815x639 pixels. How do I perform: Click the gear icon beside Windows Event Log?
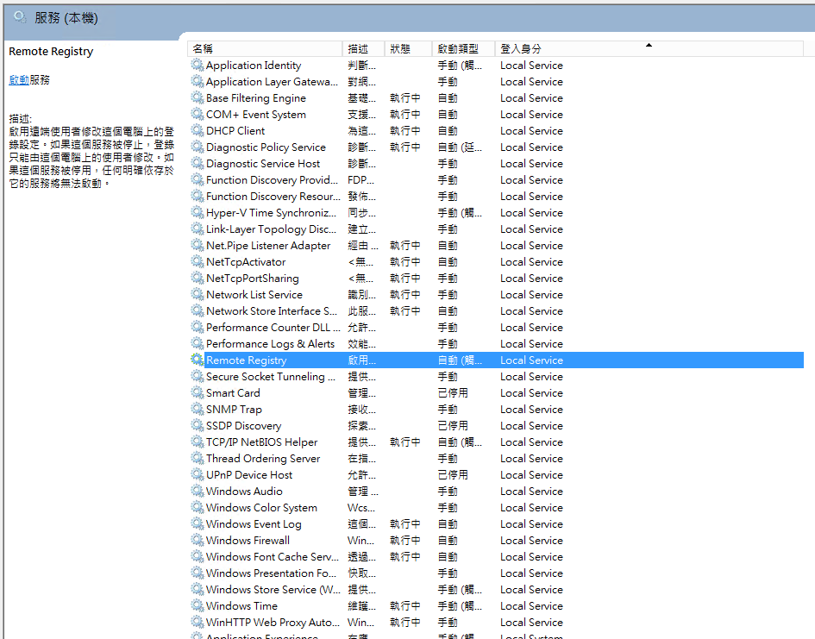pos(197,523)
